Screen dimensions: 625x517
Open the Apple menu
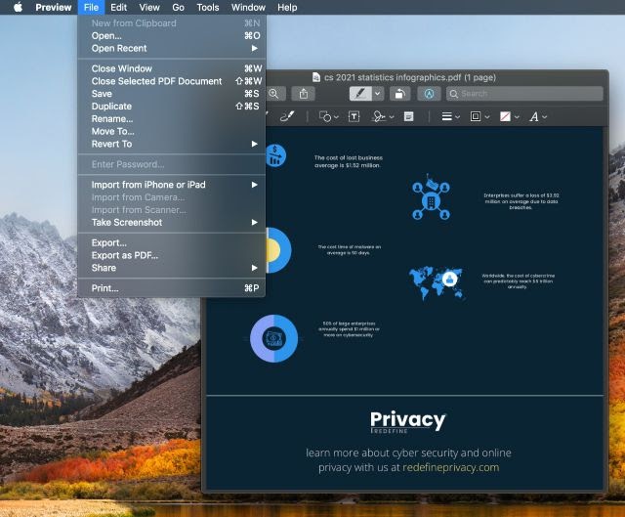17,7
